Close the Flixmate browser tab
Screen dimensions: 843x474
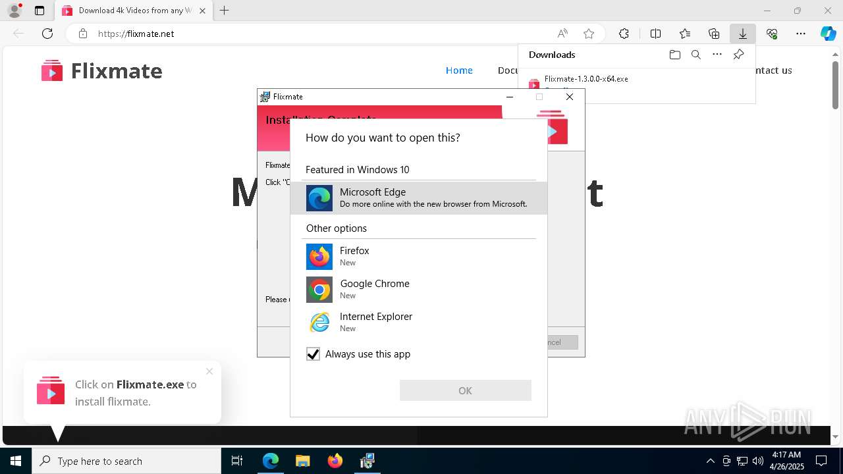pos(202,11)
